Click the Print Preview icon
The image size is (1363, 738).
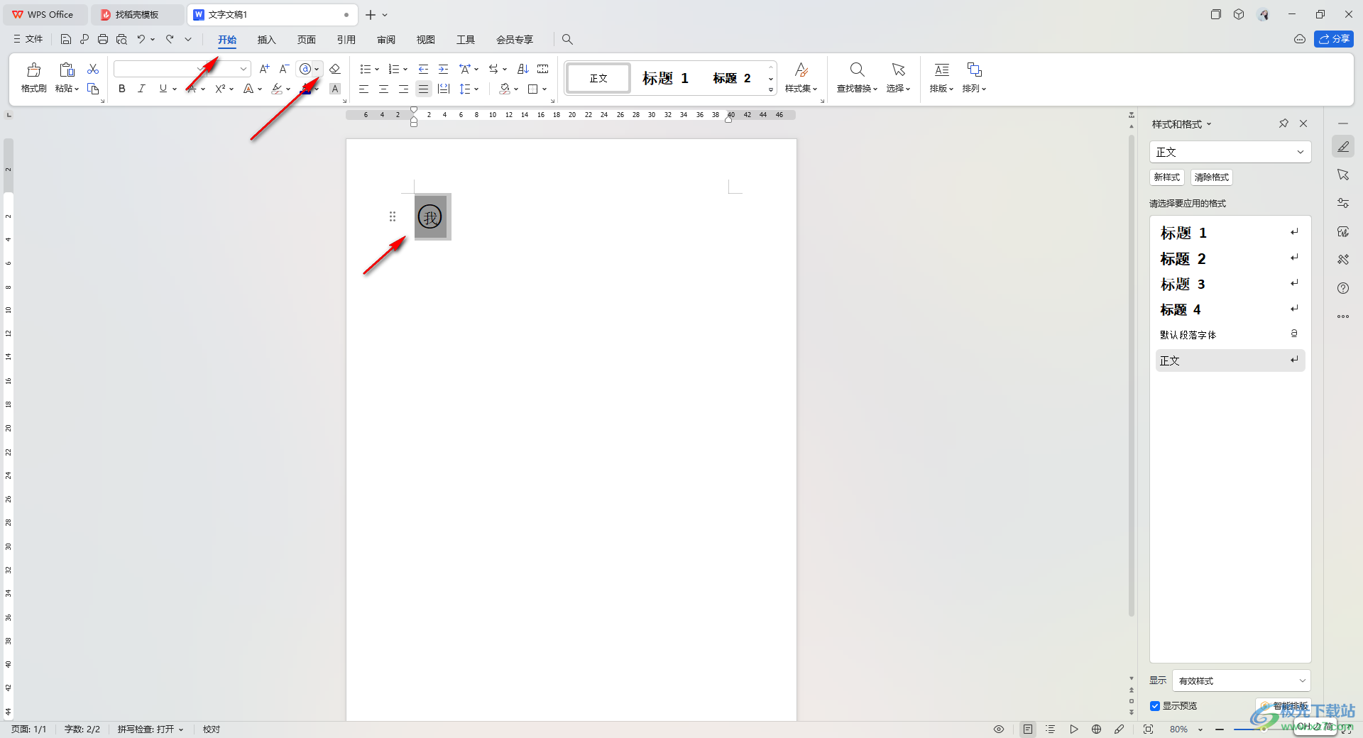[121, 39]
